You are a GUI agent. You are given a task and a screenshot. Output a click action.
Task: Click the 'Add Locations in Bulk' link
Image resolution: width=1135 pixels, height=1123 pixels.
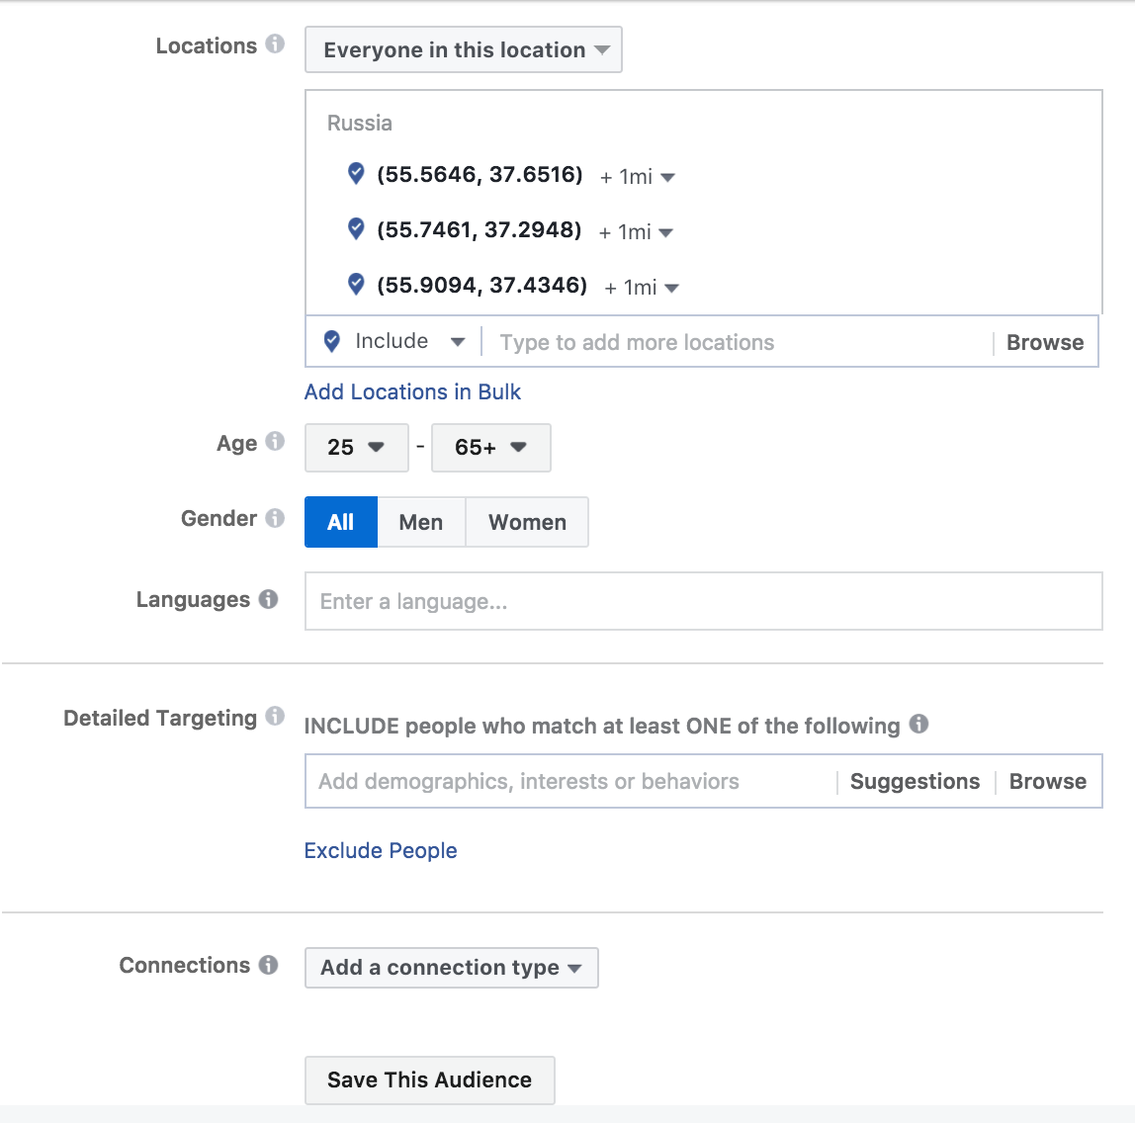pos(412,391)
